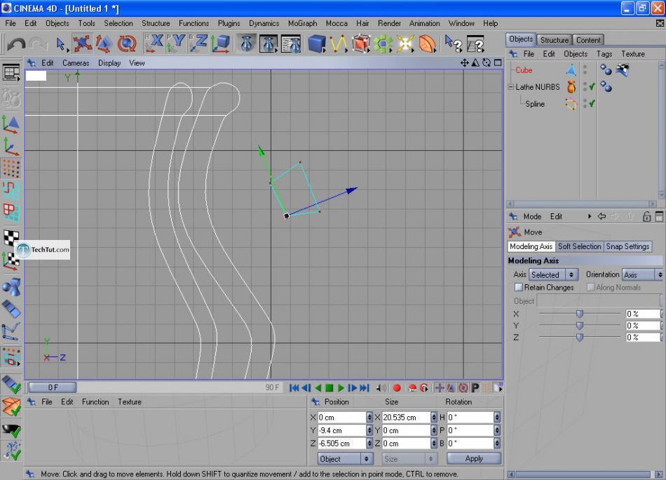
Task: Toggle the X axis lock
Action: click(x=154, y=44)
